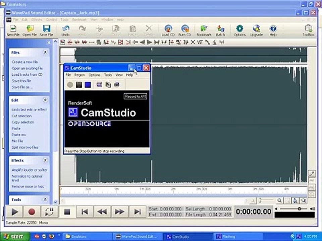Collapse the Tools sidebar section
This screenshot has height=241, width=322.
[x=45, y=199]
